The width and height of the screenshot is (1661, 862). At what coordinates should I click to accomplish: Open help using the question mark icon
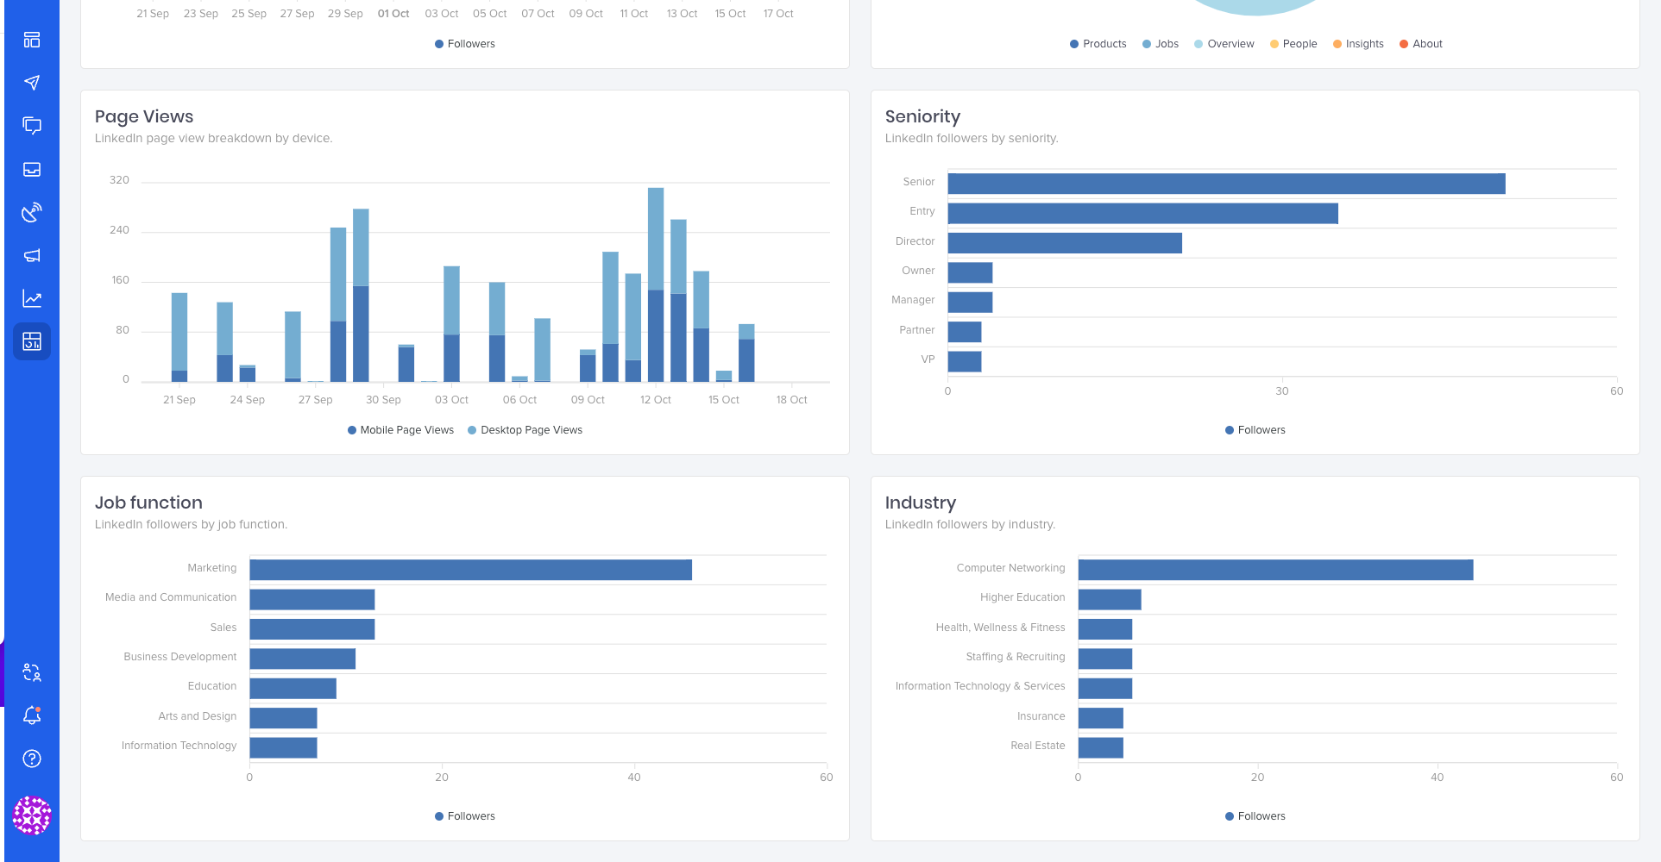click(x=31, y=758)
